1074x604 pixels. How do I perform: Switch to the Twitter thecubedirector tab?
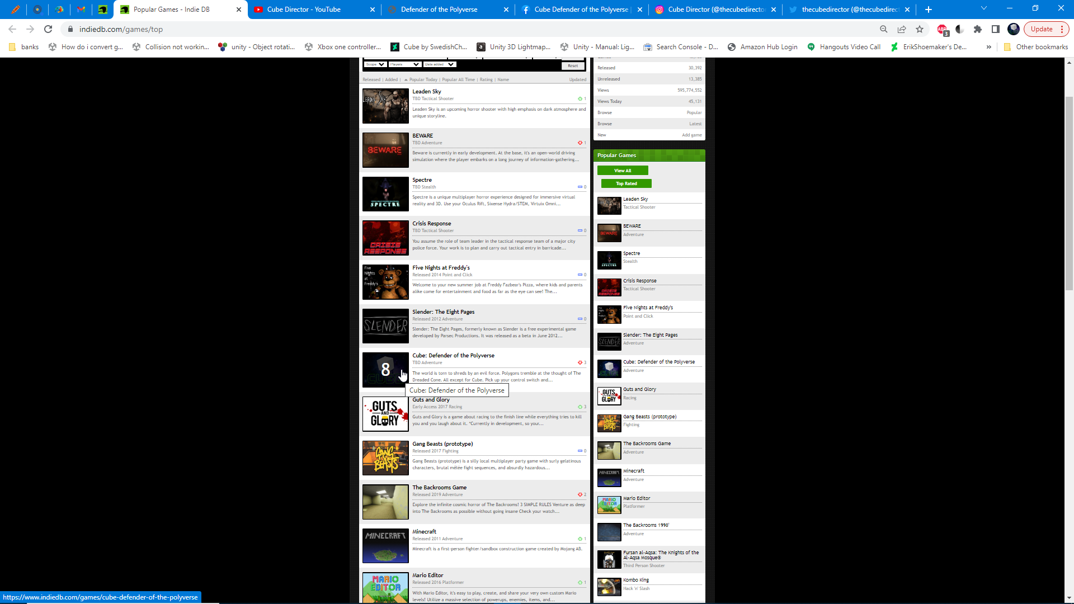(x=849, y=10)
